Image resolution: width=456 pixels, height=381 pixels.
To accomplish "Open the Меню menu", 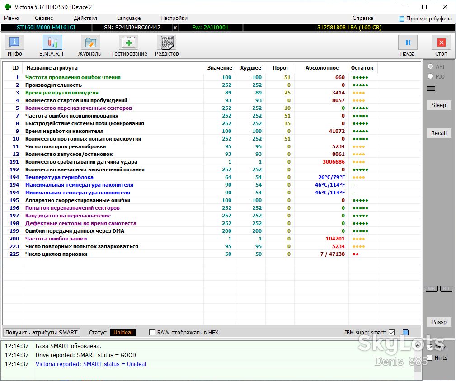I will point(11,18).
